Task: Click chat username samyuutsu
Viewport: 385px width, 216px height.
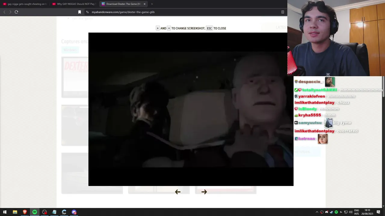Action: [x=310, y=123]
